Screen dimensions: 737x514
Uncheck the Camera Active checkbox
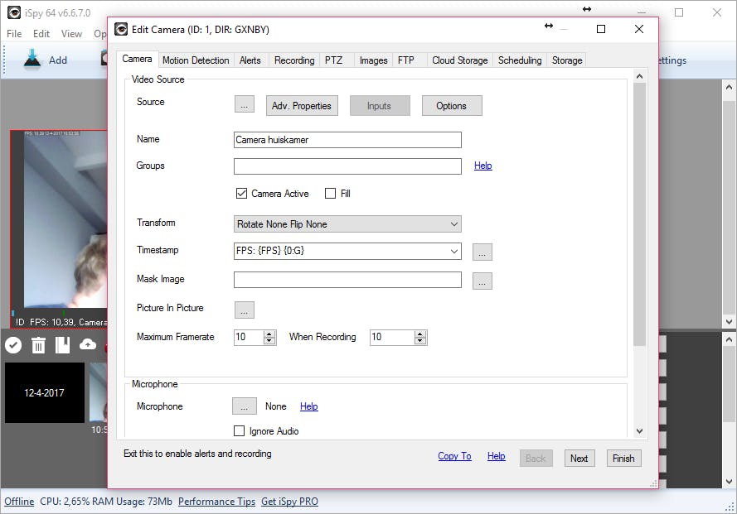241,194
